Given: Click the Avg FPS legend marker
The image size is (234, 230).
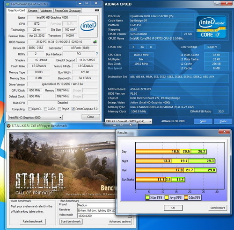Looking at the screenshot, I should (167, 197).
